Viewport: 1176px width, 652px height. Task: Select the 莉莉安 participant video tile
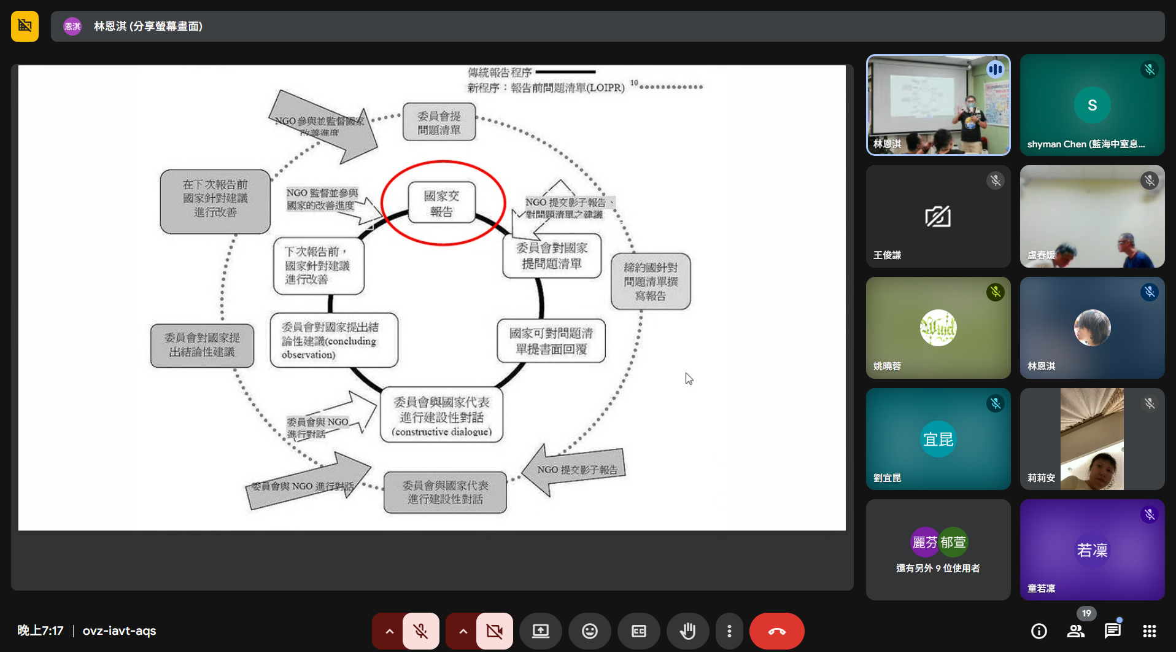tap(1092, 438)
